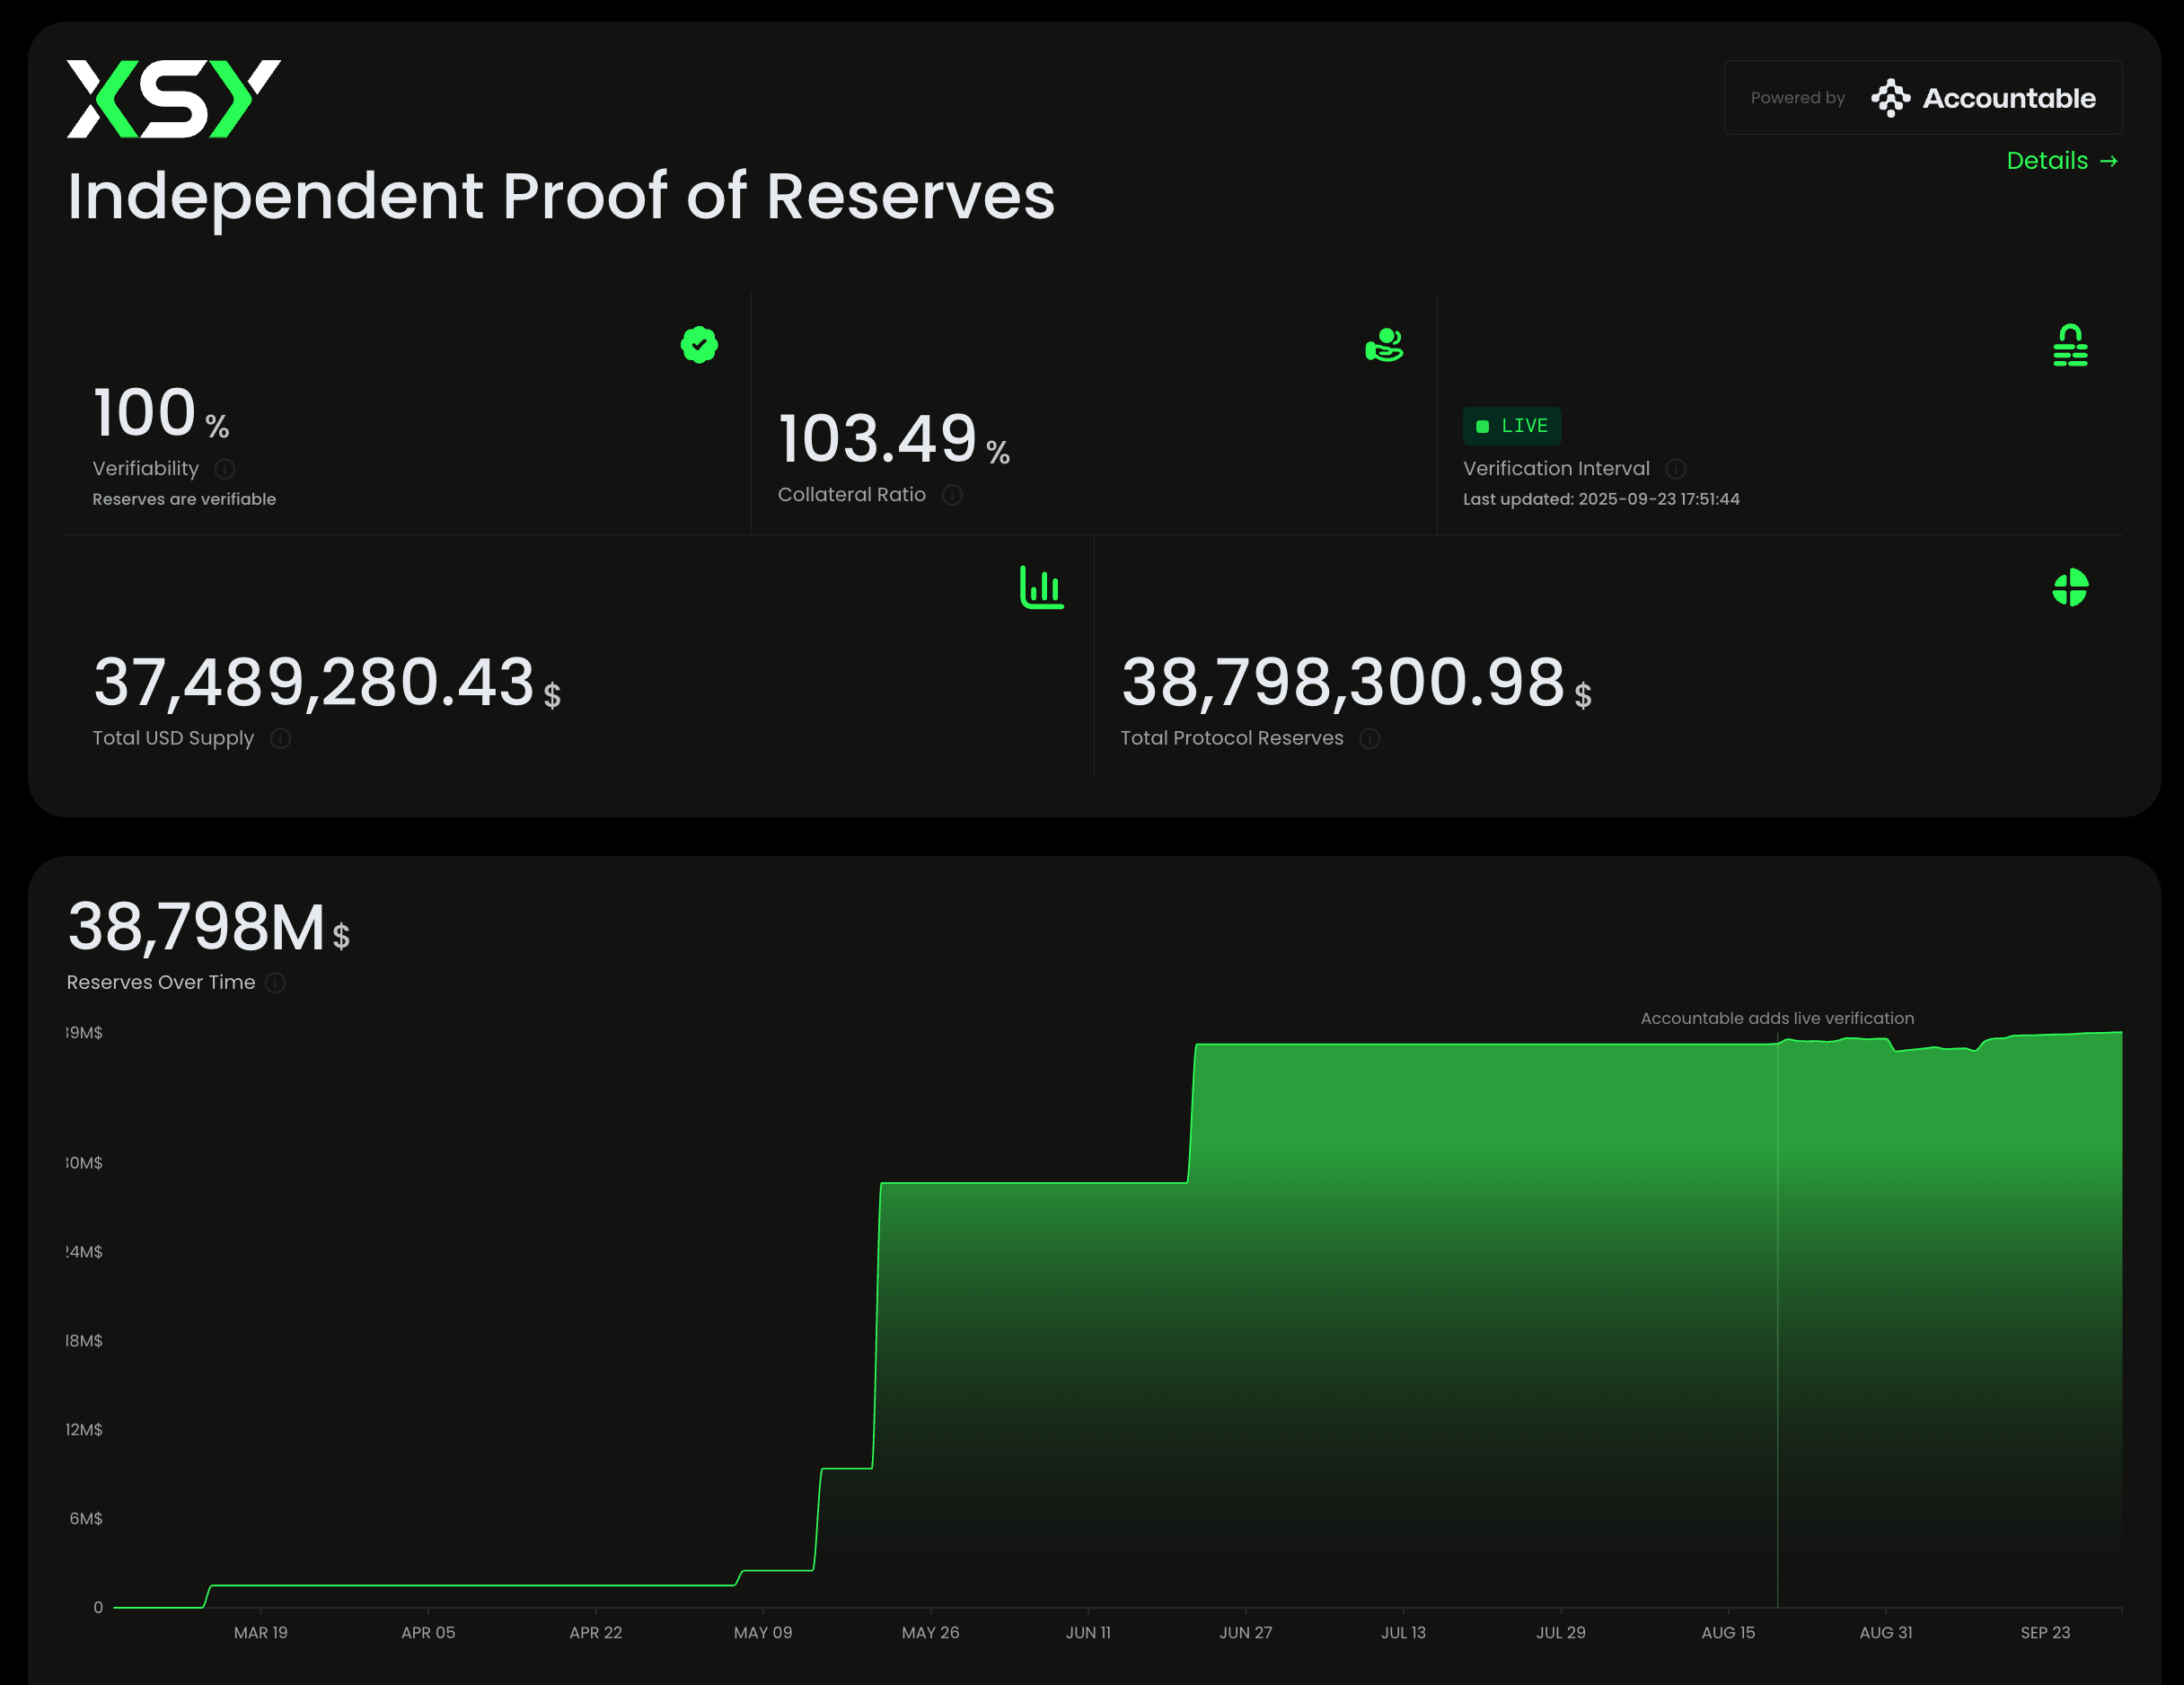
Task: Click the bar chart supply icon
Action: point(1041,587)
